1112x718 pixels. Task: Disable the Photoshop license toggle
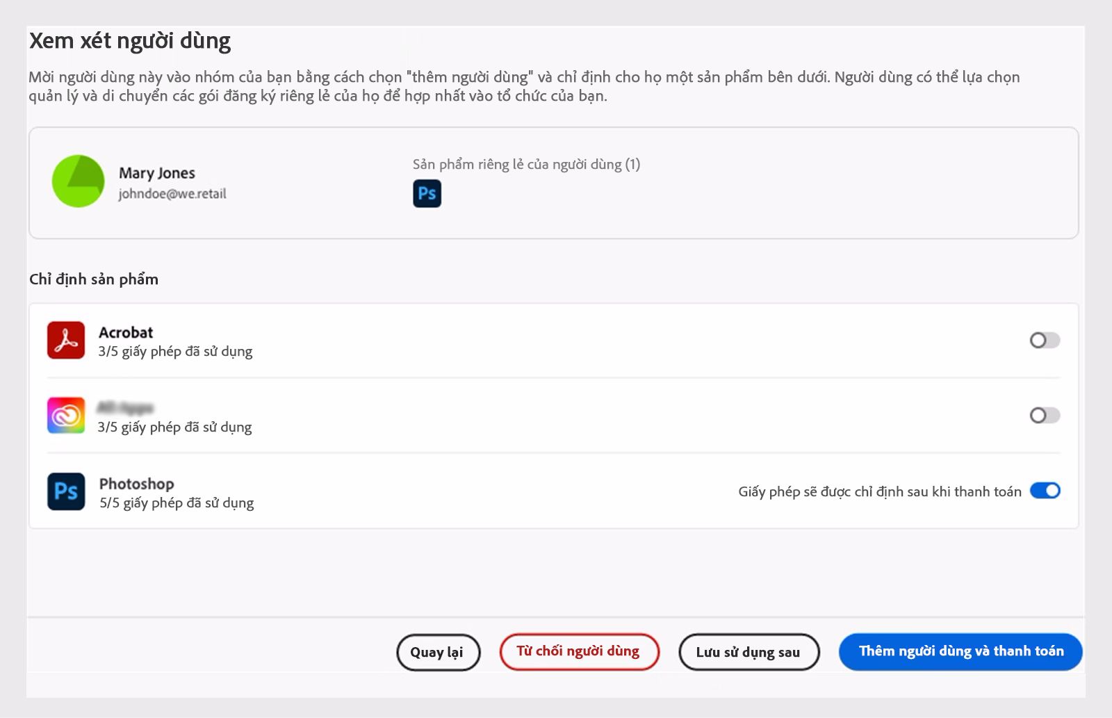coord(1045,491)
